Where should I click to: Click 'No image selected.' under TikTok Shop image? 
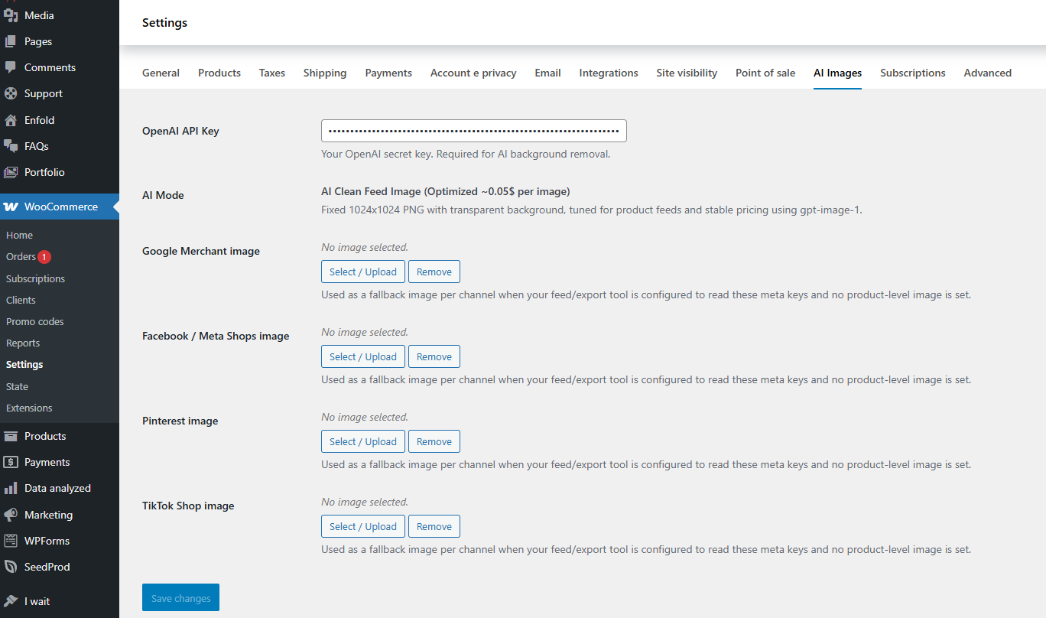click(x=365, y=502)
